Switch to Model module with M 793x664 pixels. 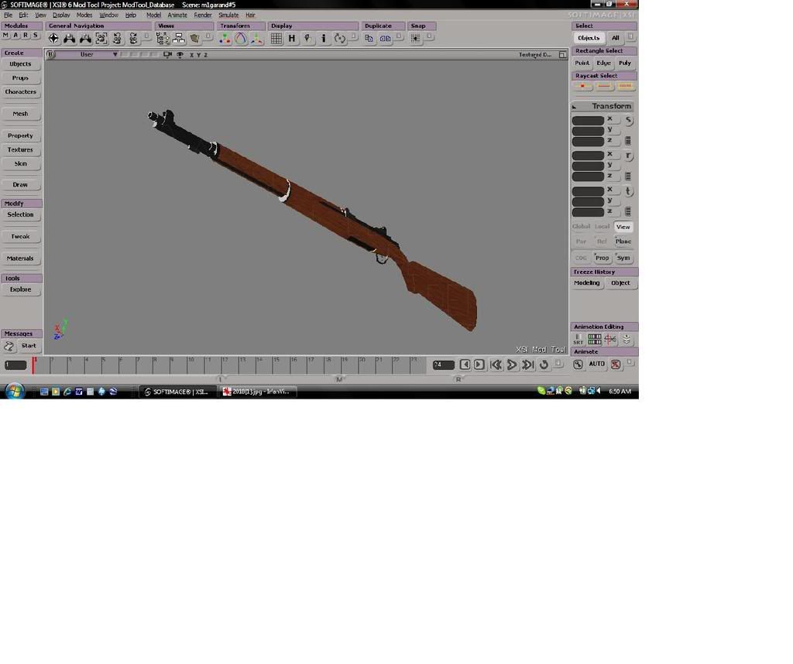tap(5, 36)
